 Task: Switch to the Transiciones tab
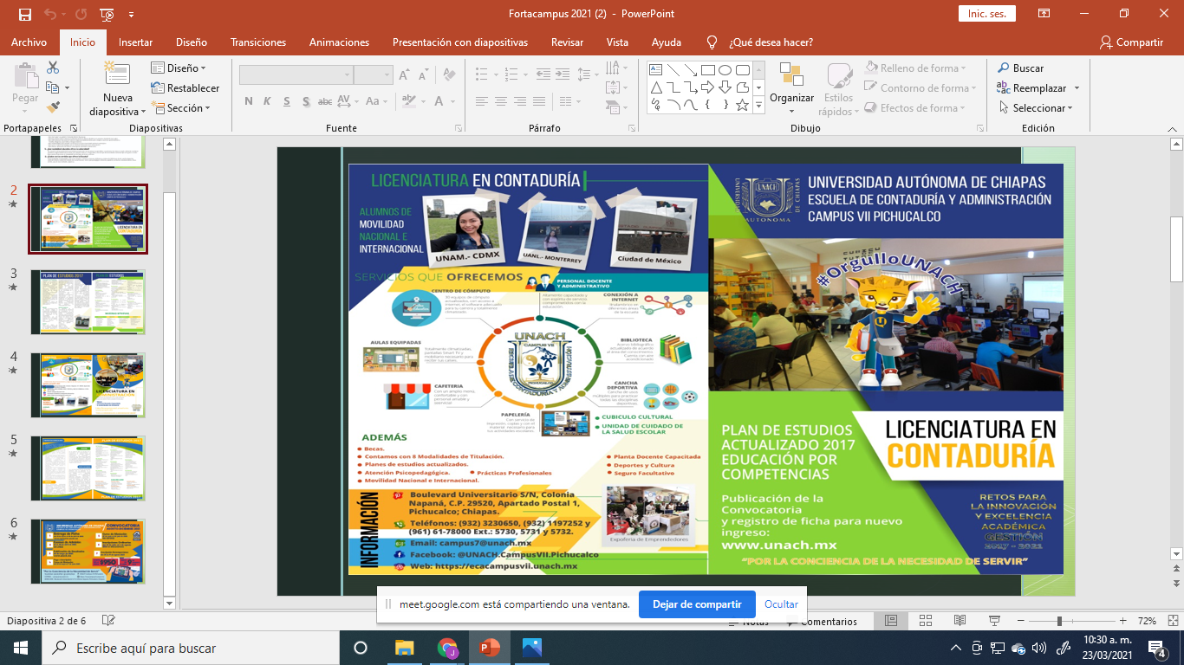click(x=258, y=42)
